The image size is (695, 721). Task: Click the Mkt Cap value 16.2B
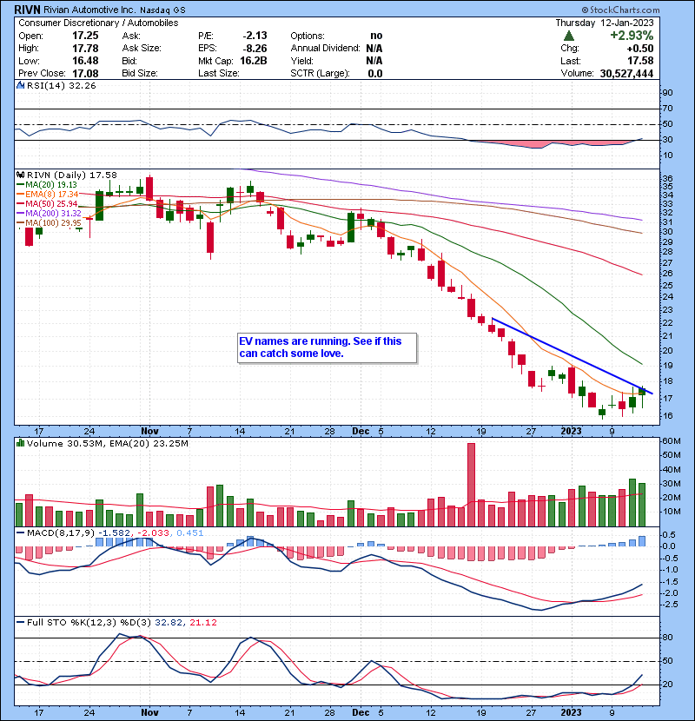[254, 61]
